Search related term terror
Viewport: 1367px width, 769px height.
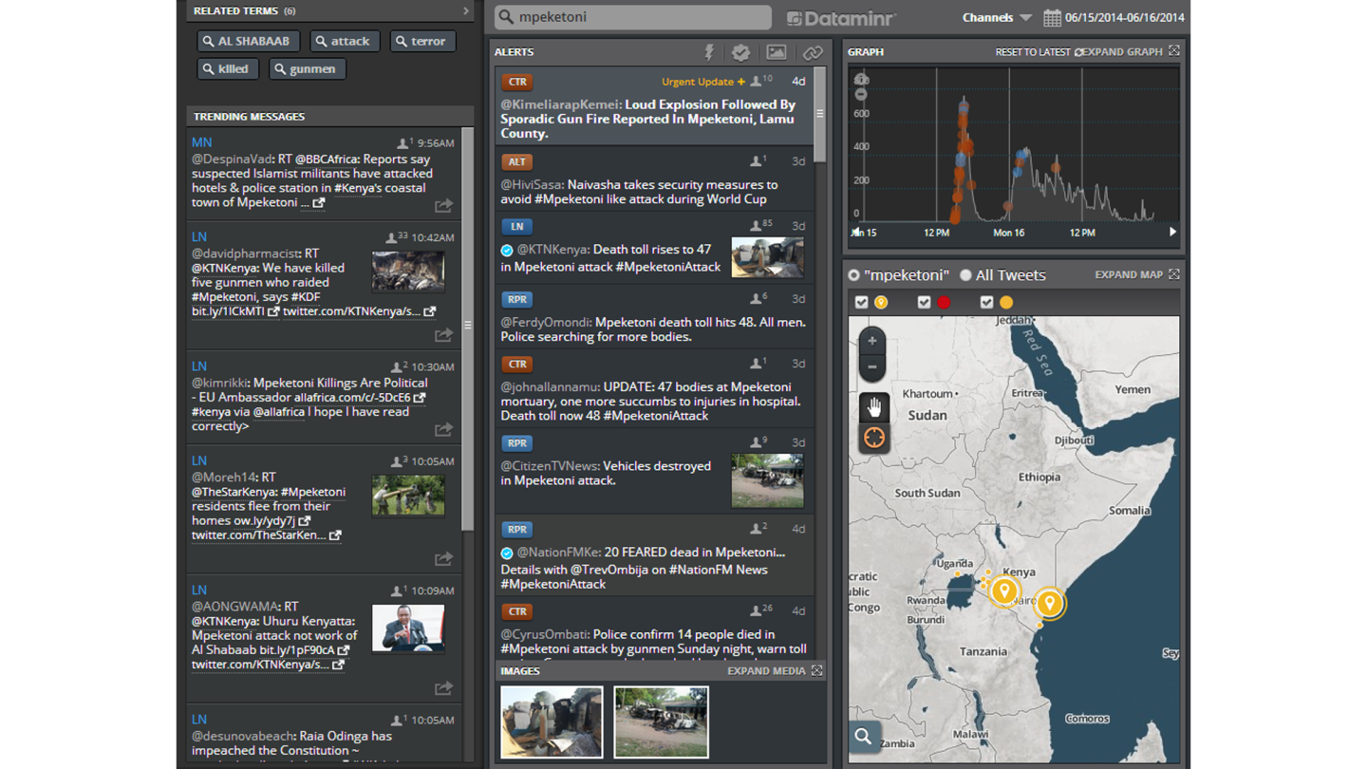pyautogui.click(x=422, y=41)
